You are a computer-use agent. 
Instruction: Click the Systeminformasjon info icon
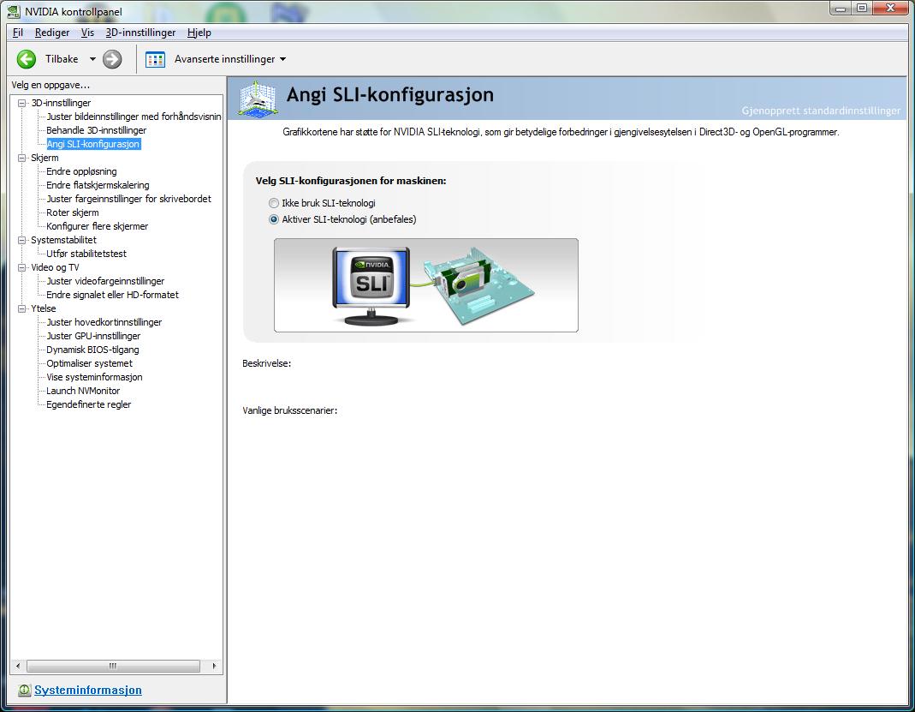(x=24, y=690)
